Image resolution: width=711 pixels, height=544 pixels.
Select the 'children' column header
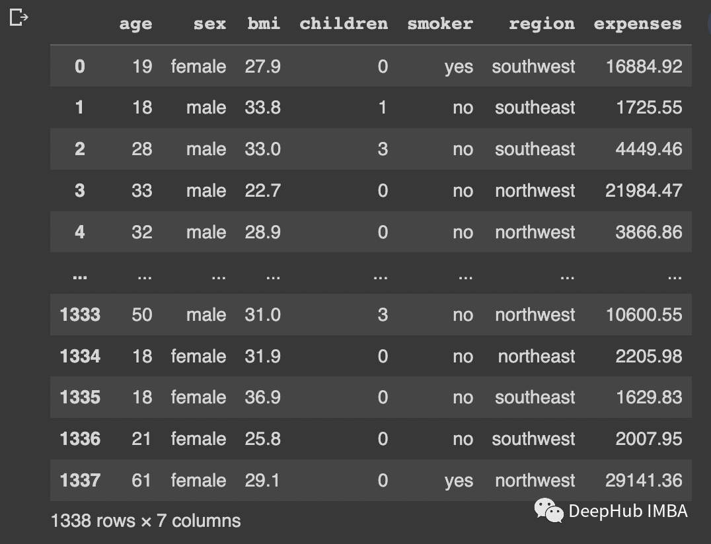click(344, 24)
